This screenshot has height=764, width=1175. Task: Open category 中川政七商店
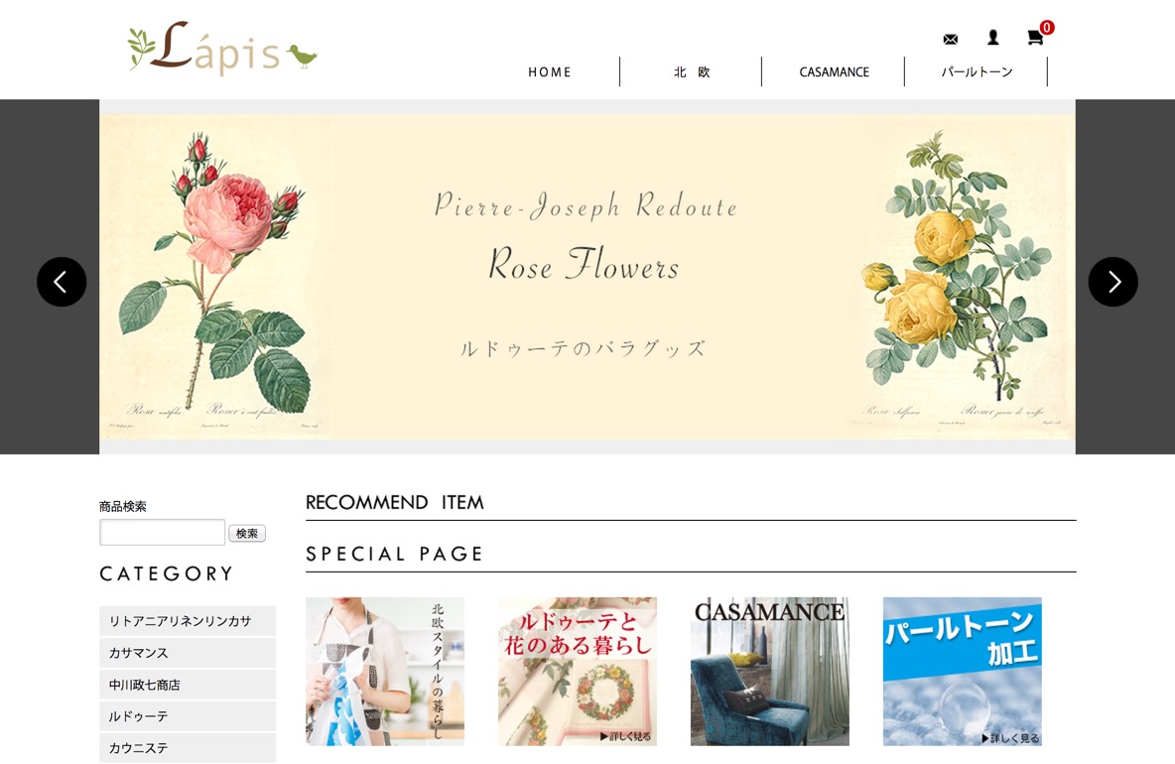(188, 685)
